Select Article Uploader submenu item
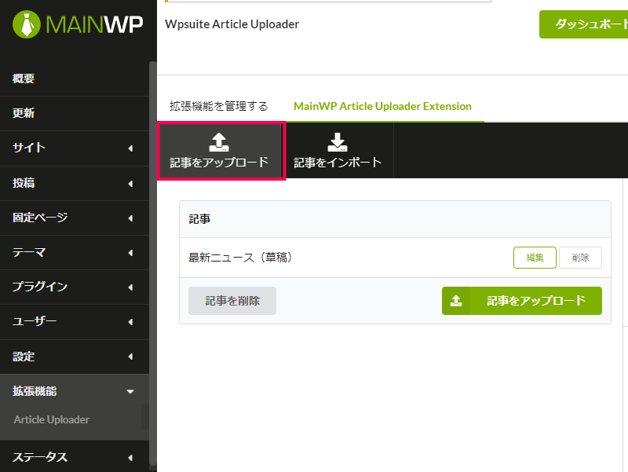Viewport: 628px width, 472px height. point(51,419)
